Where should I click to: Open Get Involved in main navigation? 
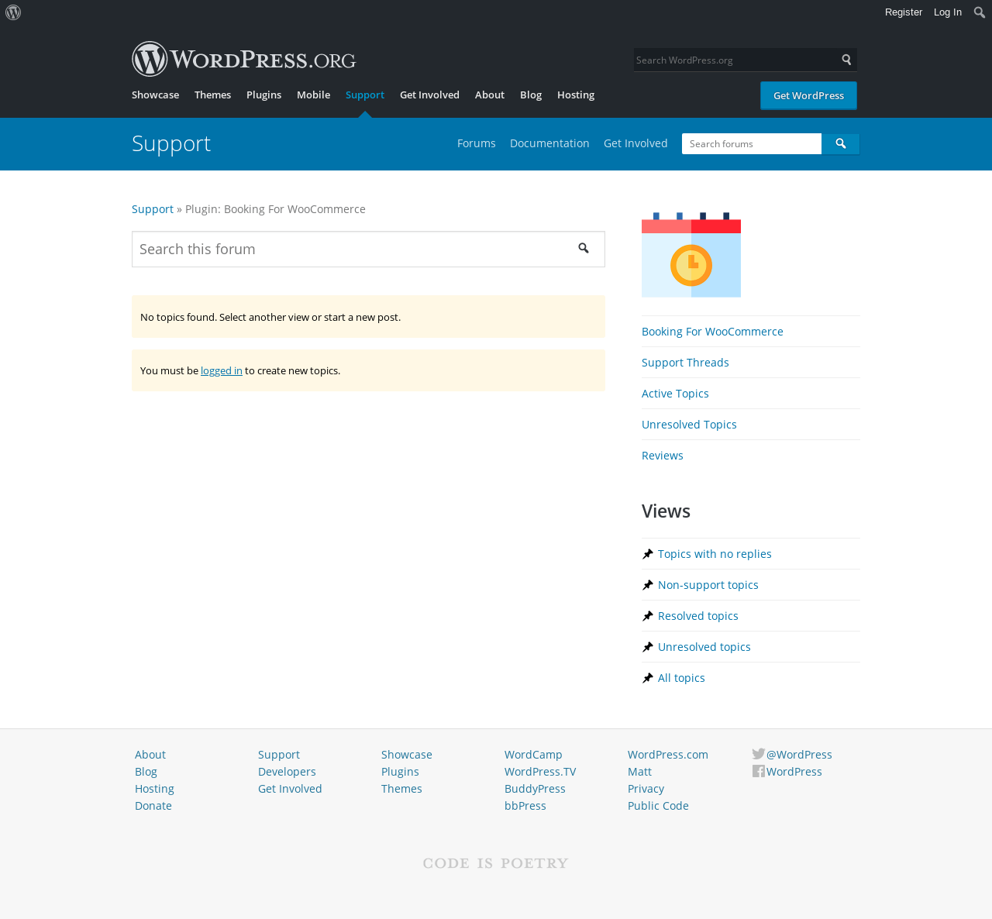click(x=429, y=95)
